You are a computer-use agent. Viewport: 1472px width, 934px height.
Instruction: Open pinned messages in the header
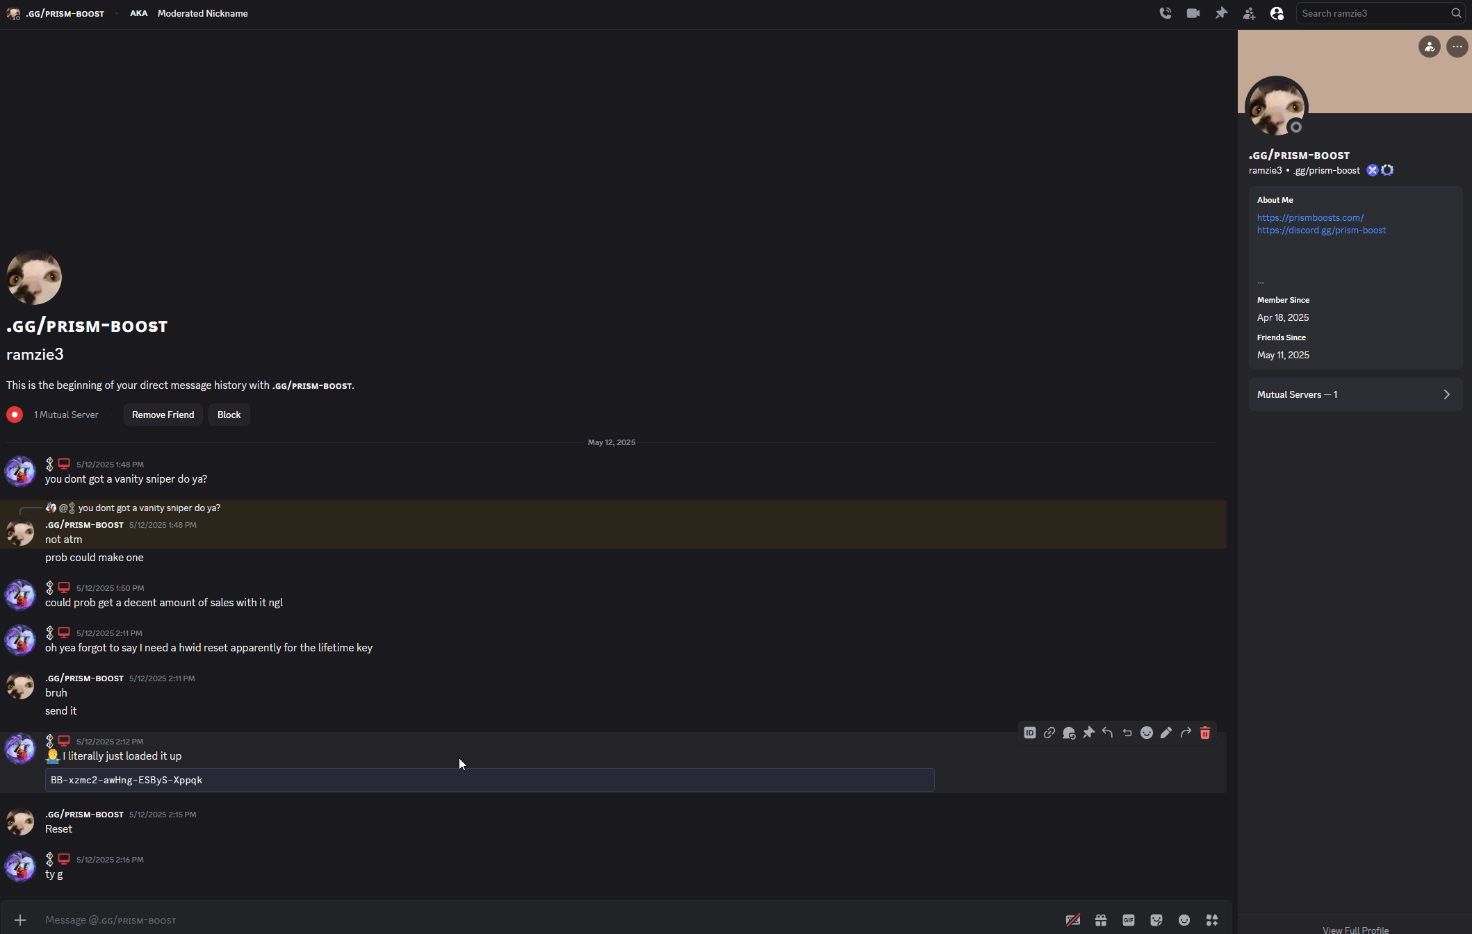(1221, 13)
